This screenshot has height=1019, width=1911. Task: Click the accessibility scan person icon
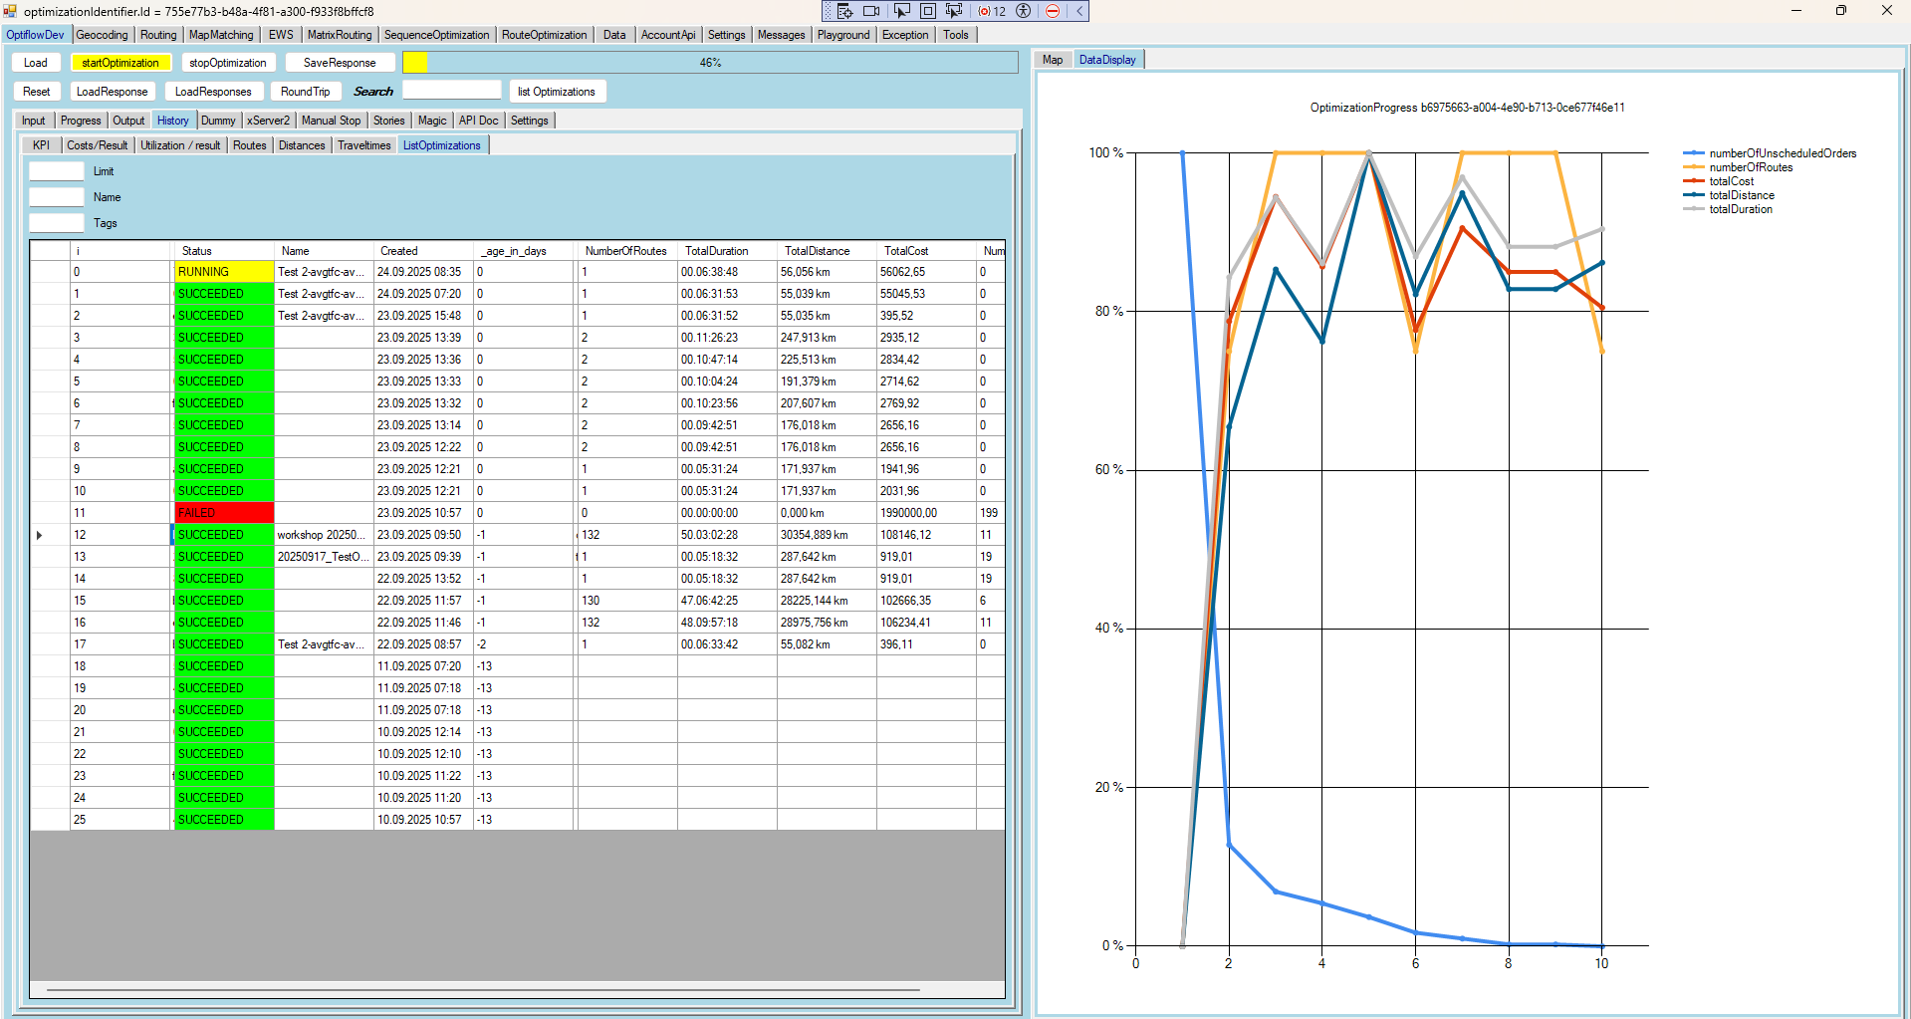click(1023, 11)
